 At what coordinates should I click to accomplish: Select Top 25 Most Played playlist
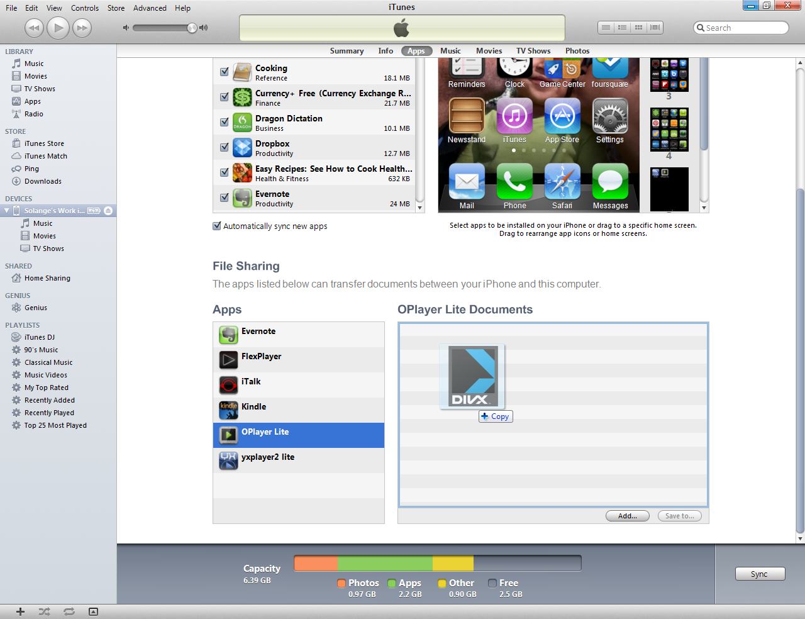tap(55, 425)
